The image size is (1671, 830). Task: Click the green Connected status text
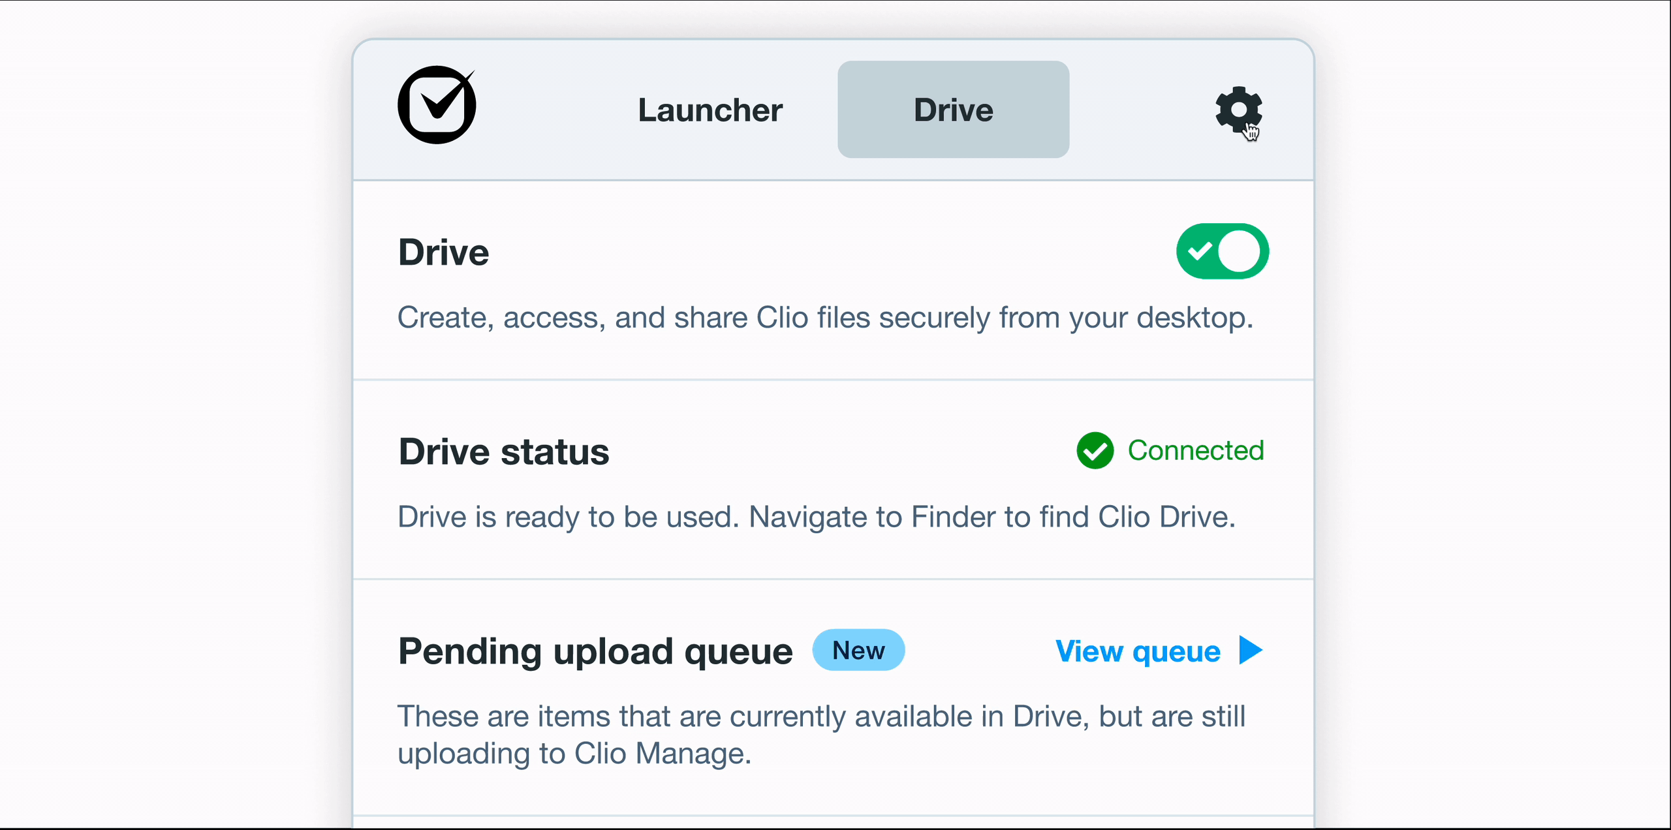1196,451
